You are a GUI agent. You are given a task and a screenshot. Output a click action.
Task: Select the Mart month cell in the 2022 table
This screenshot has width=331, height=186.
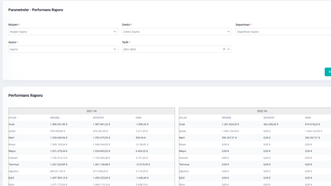pyautogui.click(x=182, y=138)
